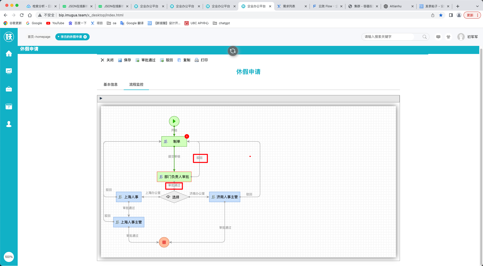Select the 上海人事 flow node

(129, 197)
